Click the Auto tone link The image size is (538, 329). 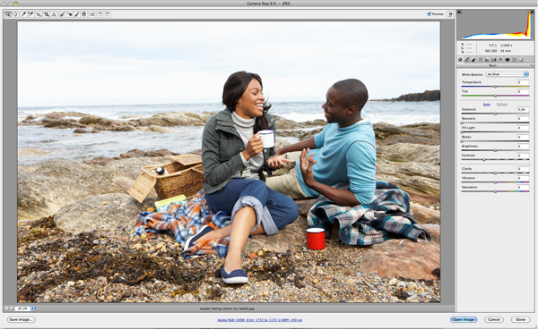coord(486,104)
